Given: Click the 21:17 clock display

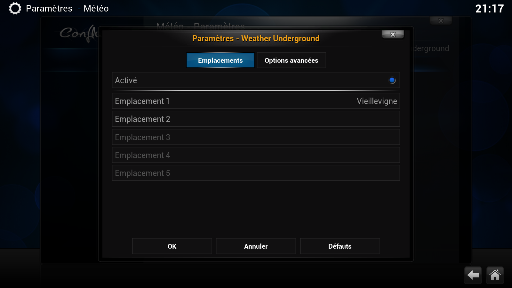Looking at the screenshot, I should click(x=489, y=9).
